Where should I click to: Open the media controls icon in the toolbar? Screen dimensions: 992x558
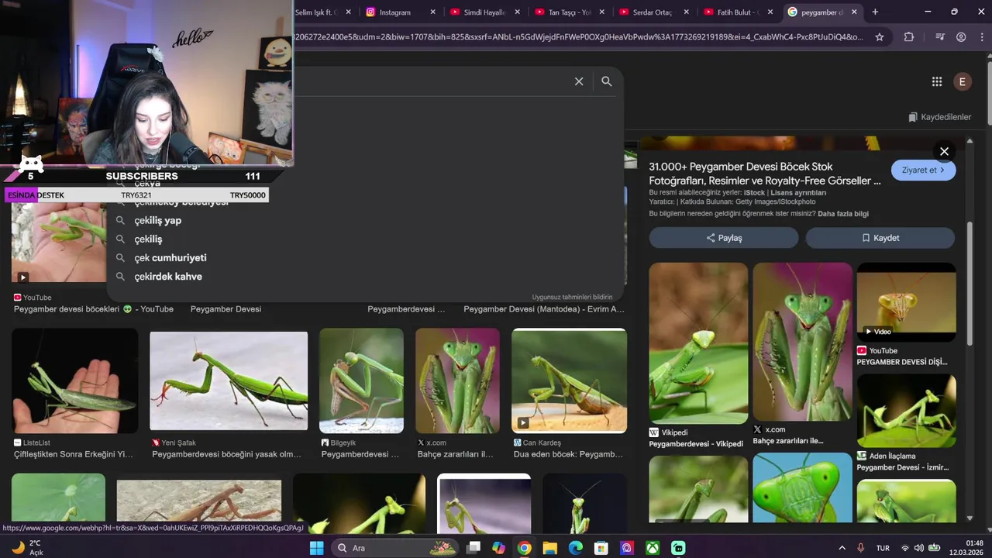click(940, 36)
